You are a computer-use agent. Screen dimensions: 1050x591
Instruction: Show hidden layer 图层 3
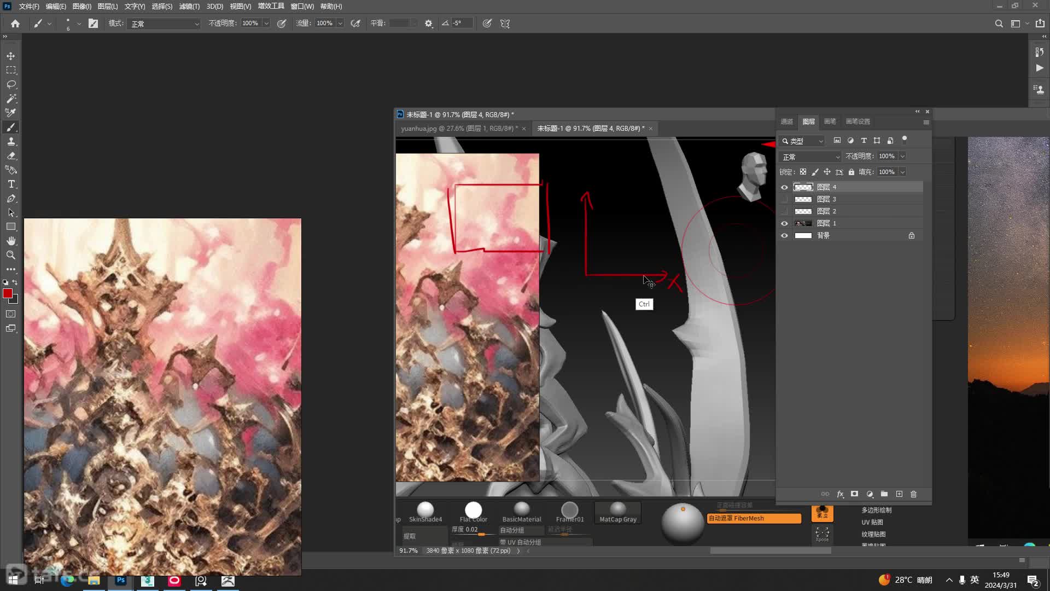[x=784, y=199]
